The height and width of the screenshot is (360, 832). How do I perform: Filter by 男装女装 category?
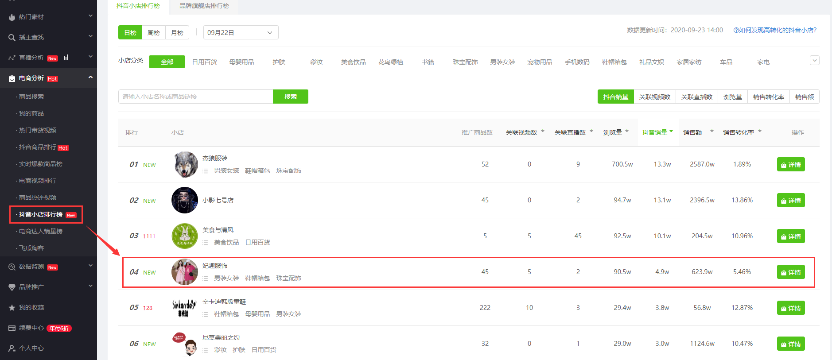502,62
